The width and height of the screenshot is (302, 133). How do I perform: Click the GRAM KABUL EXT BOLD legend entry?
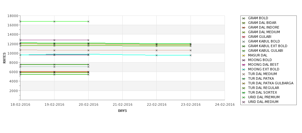pos(268,46)
